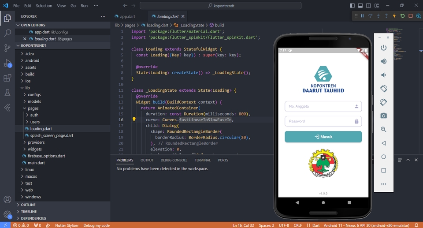Rotate emulator right
423x228 pixels.
[x=383, y=102]
